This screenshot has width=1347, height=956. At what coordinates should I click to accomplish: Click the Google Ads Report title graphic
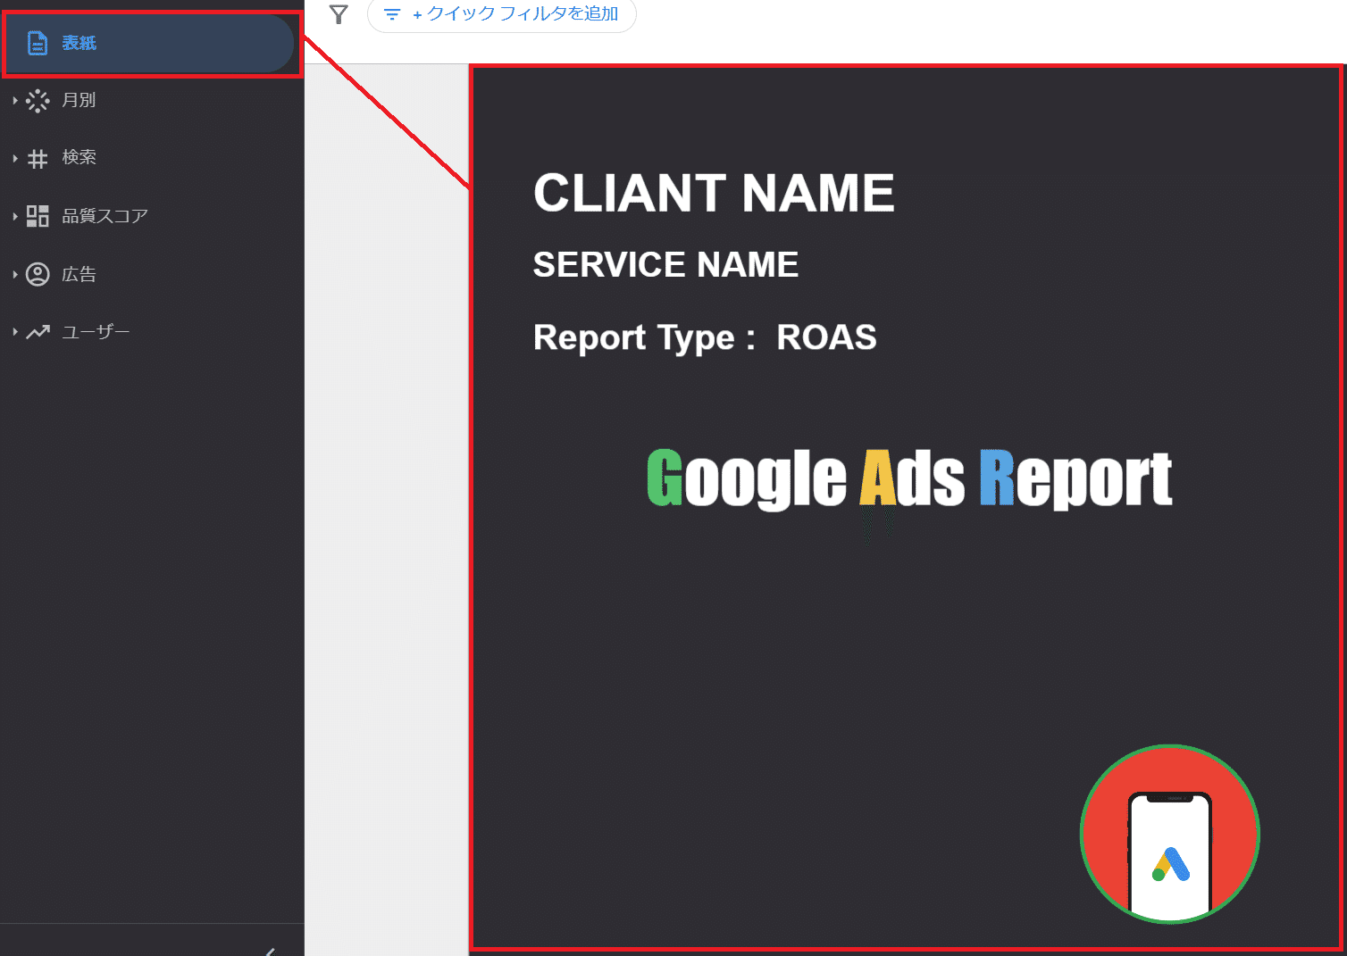[909, 478]
